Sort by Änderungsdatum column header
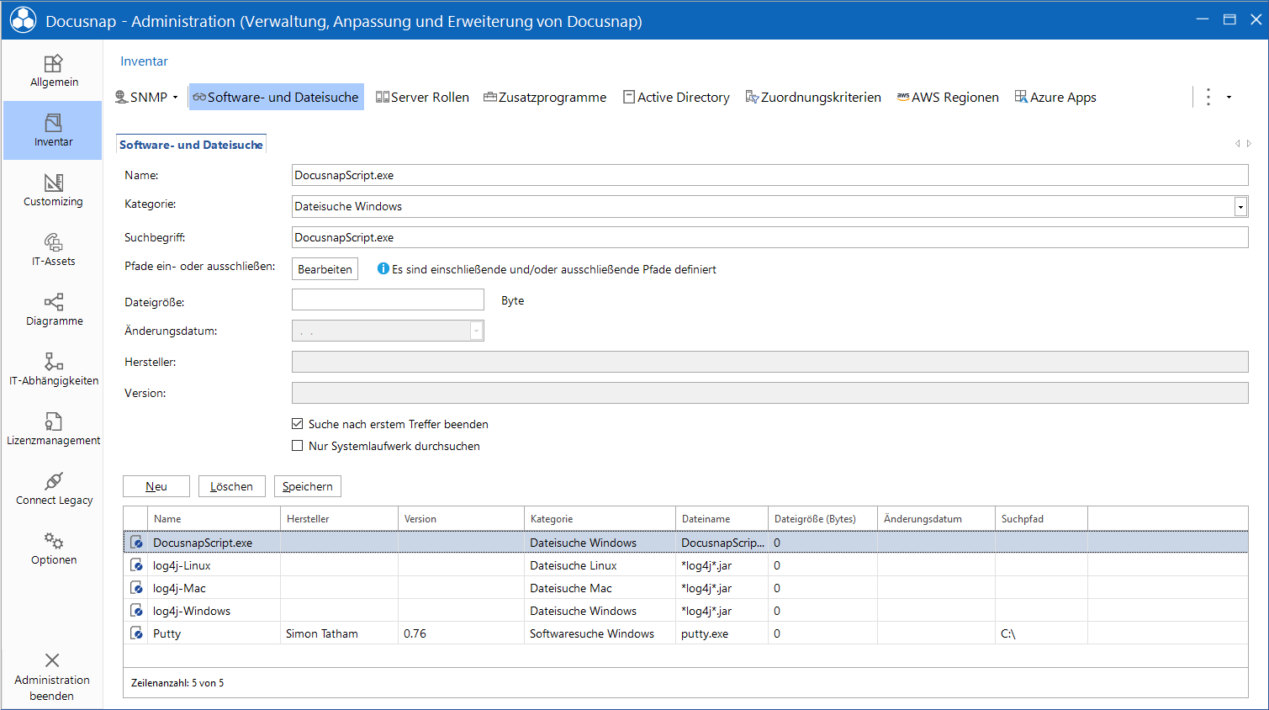The image size is (1269, 710). (936, 518)
